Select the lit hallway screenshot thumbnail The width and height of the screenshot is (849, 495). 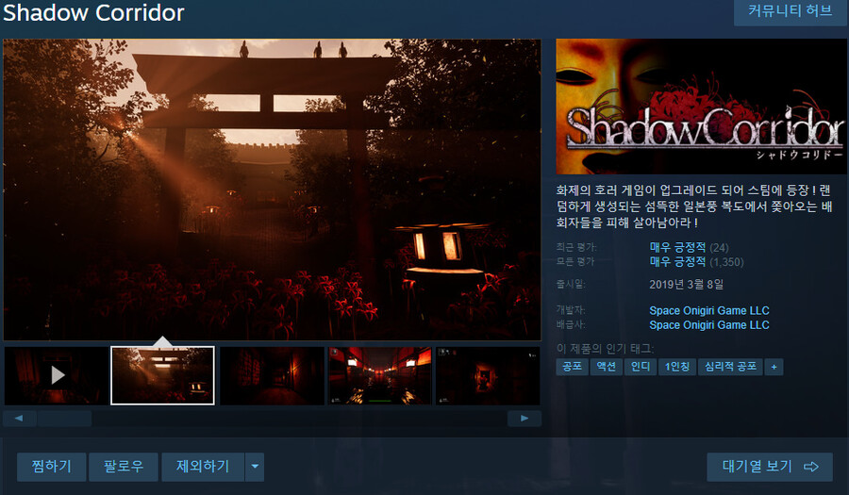tap(379, 375)
